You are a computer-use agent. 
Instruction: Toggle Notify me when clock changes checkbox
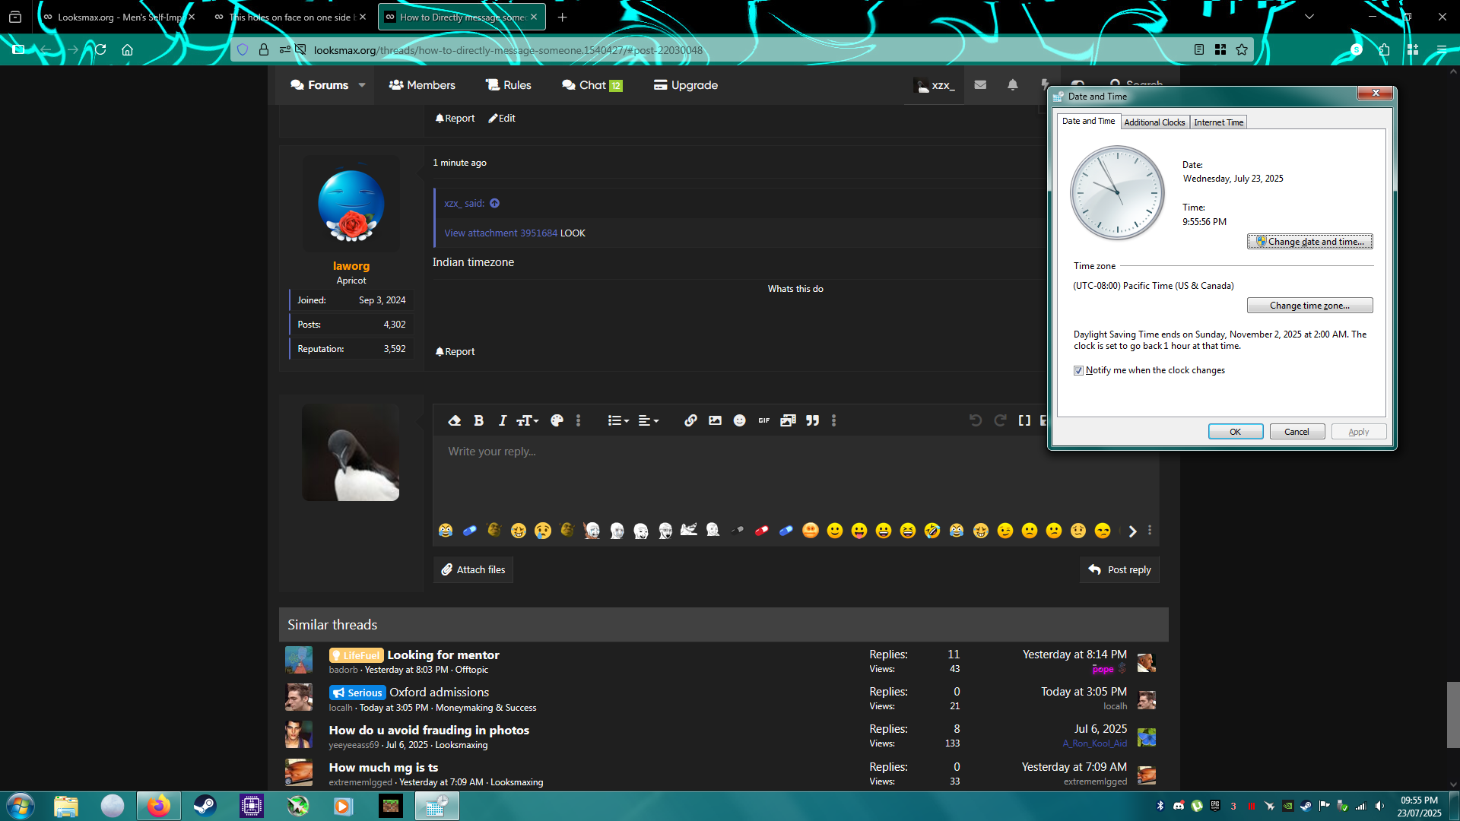1078,370
